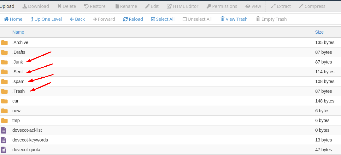Click the .Drafts folder icon
Image resolution: width=341 pixels, height=155 pixels.
pos(4,52)
